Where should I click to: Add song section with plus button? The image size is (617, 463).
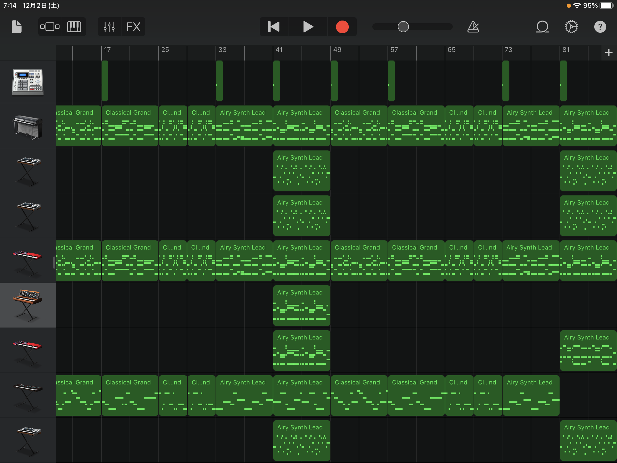609,52
